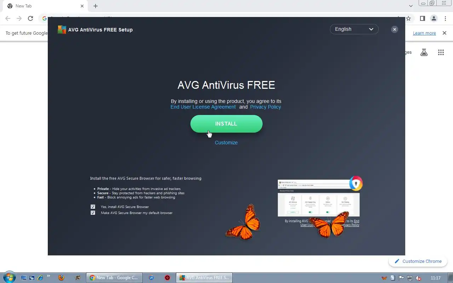This screenshot has height=283, width=453.
Task: Click the muted volume tray icon
Action: point(418,278)
